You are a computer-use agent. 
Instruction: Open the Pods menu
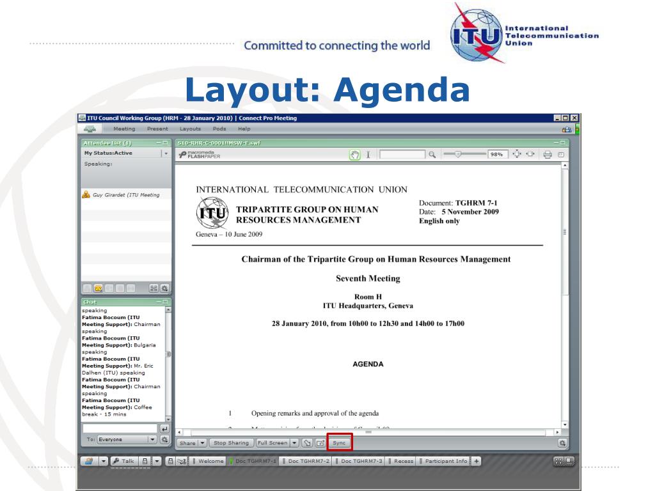click(219, 129)
